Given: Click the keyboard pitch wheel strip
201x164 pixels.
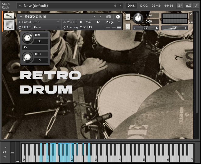Looking at the screenshot, I should pos(12,152).
